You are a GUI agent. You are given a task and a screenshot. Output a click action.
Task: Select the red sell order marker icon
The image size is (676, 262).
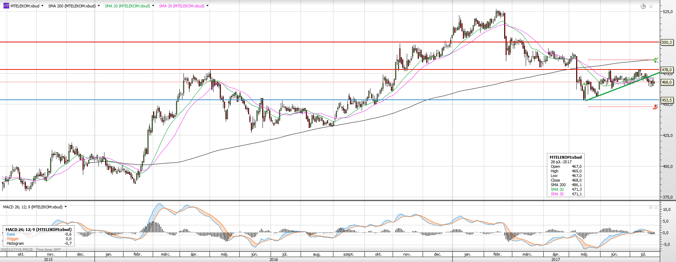click(655, 107)
